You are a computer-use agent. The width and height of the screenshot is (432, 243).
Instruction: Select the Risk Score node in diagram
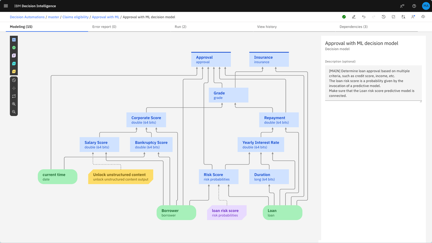coord(218,177)
